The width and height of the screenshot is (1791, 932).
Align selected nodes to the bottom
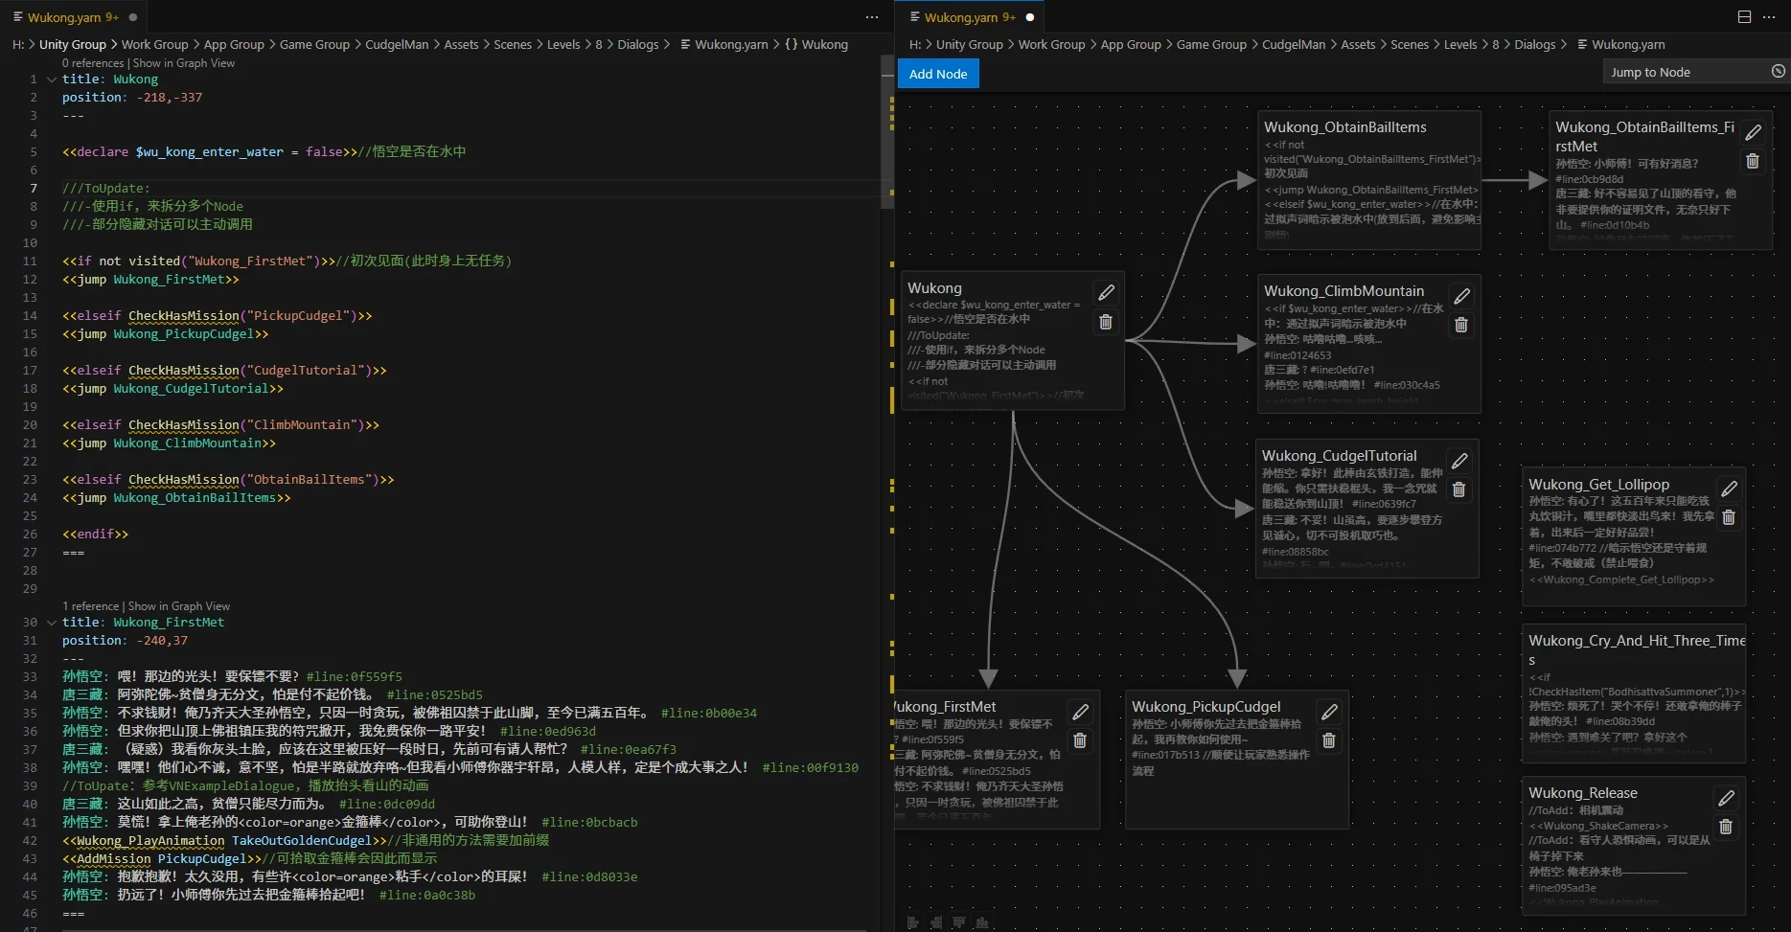click(982, 922)
